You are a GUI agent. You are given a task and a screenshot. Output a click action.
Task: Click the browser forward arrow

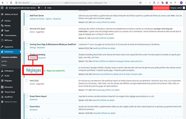point(7,3)
